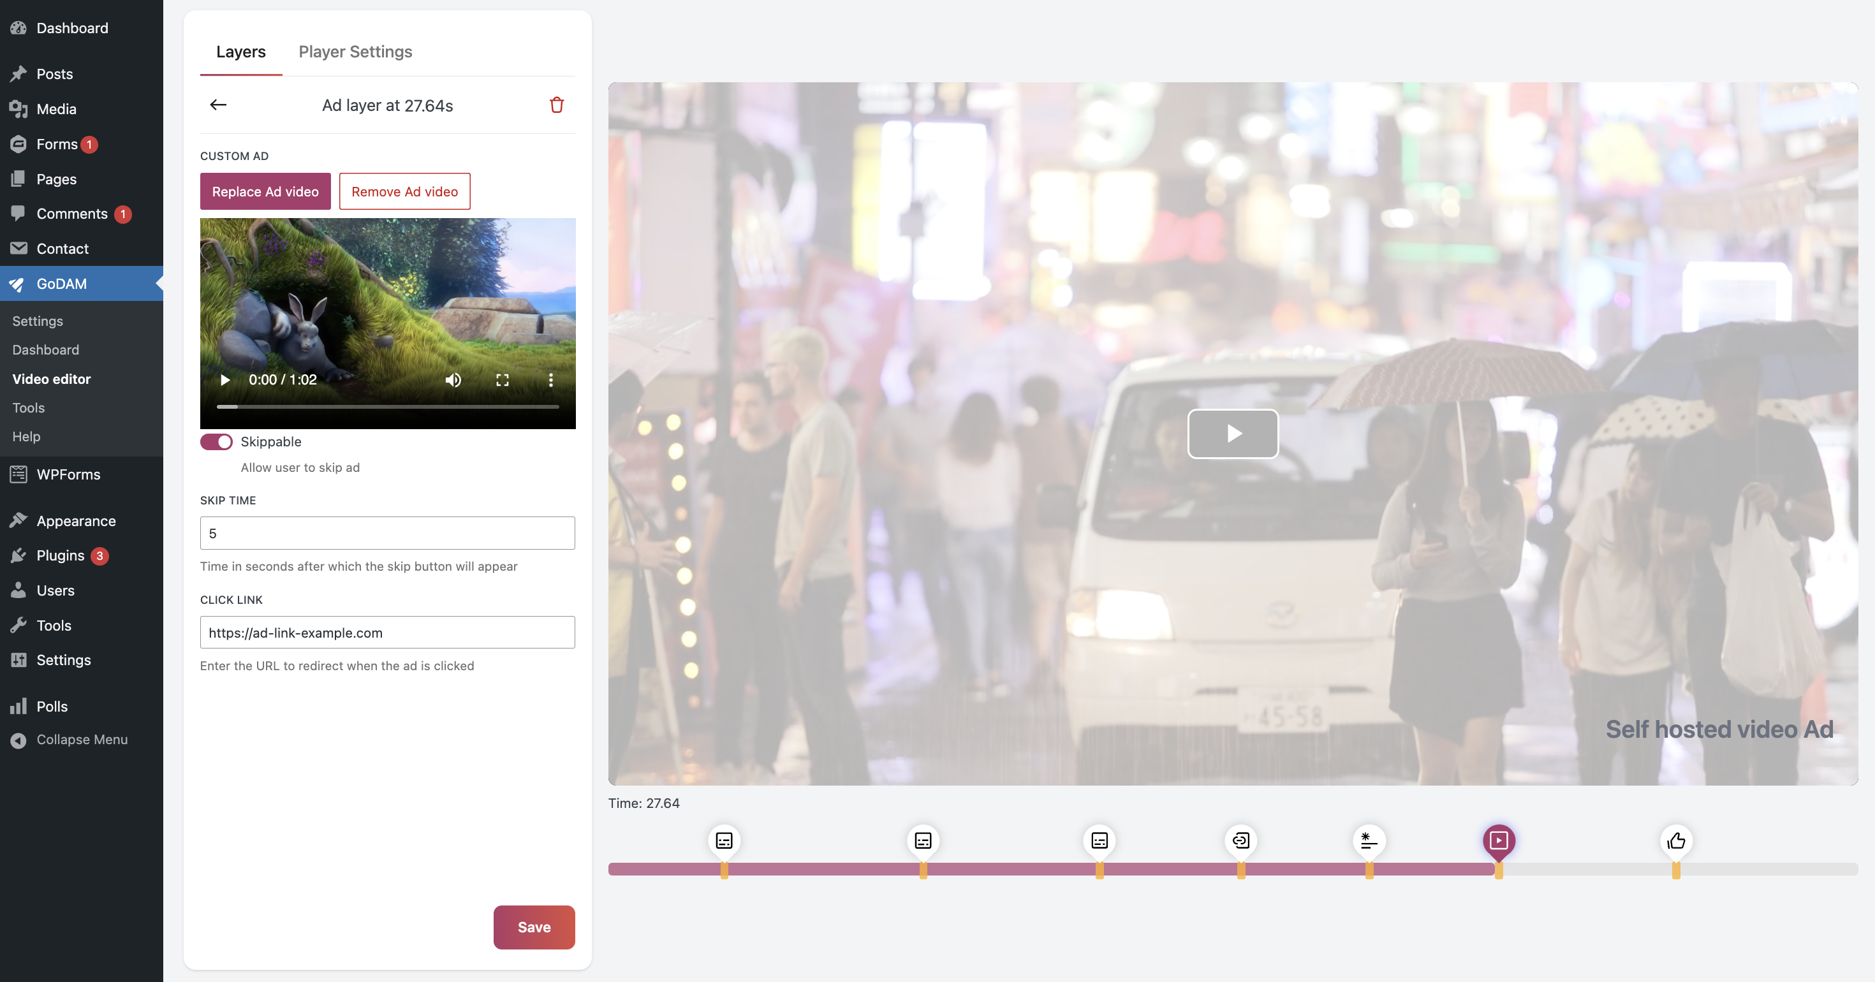Select the third form layer marker on the timeline

pyautogui.click(x=1099, y=841)
